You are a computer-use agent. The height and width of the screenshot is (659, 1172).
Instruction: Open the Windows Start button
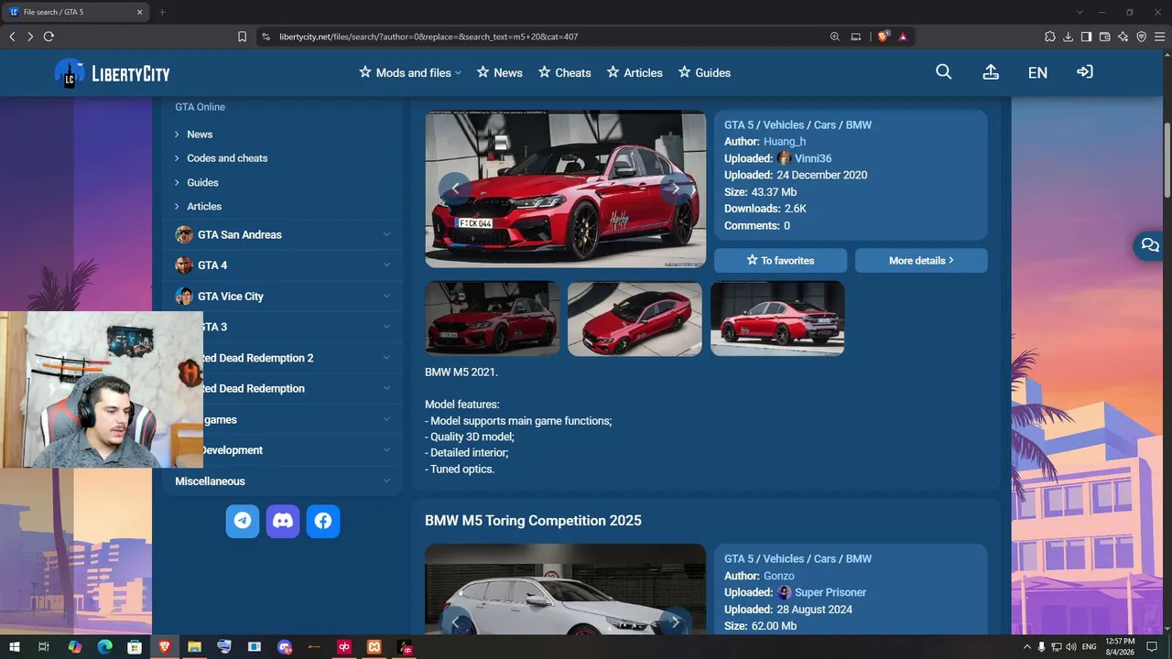pyautogui.click(x=15, y=647)
